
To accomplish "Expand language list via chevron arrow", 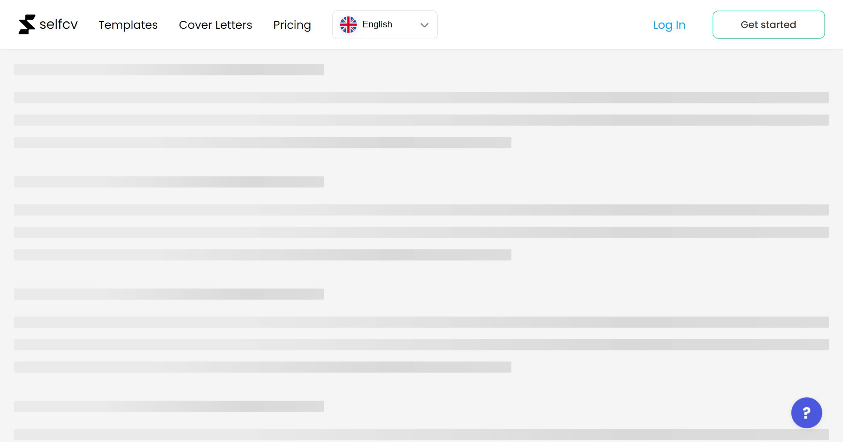I will [x=424, y=25].
